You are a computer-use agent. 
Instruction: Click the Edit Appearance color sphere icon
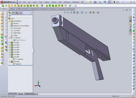[90, 13]
